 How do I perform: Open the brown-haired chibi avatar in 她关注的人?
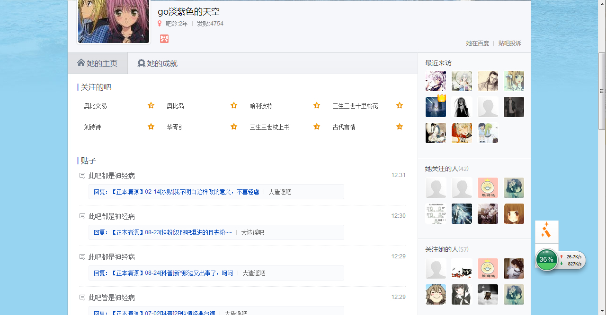514,213
